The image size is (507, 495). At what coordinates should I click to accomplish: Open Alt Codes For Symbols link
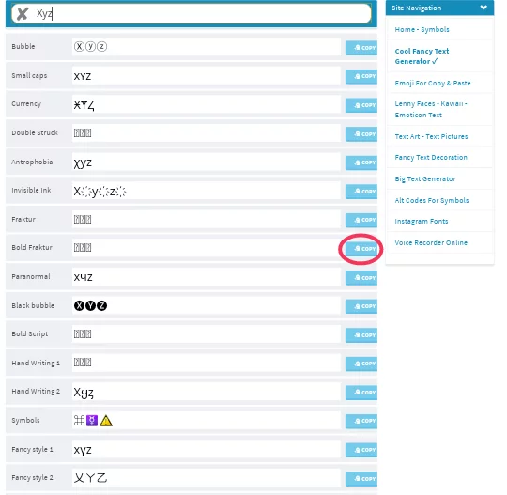pyautogui.click(x=431, y=201)
